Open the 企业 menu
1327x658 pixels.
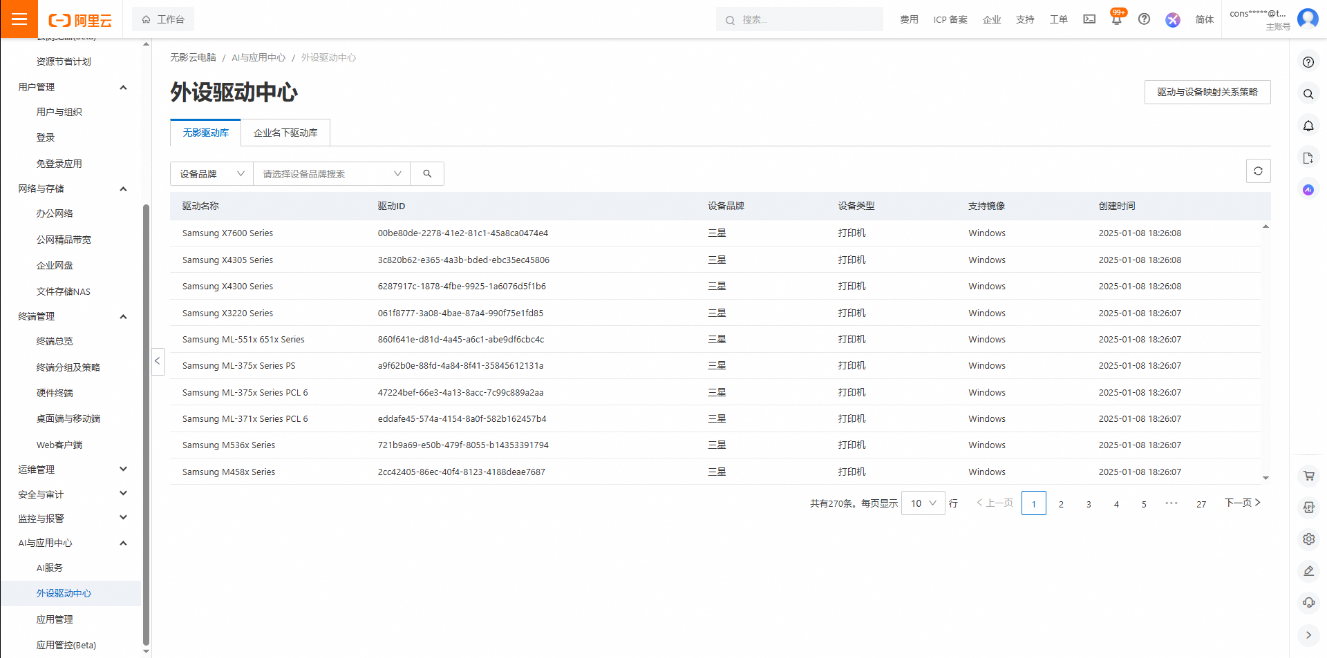tap(992, 19)
